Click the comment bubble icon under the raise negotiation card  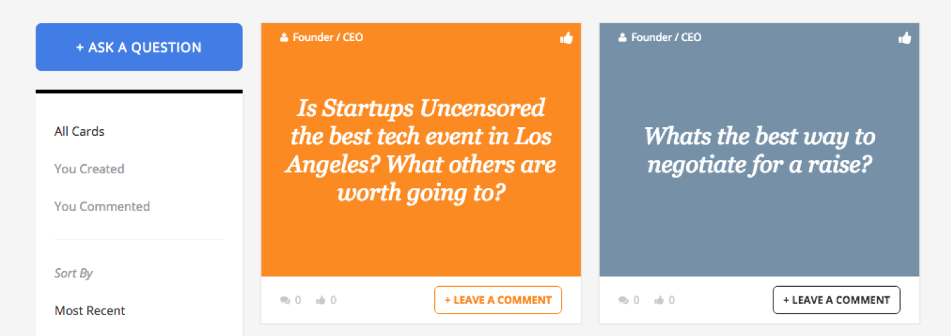point(624,300)
